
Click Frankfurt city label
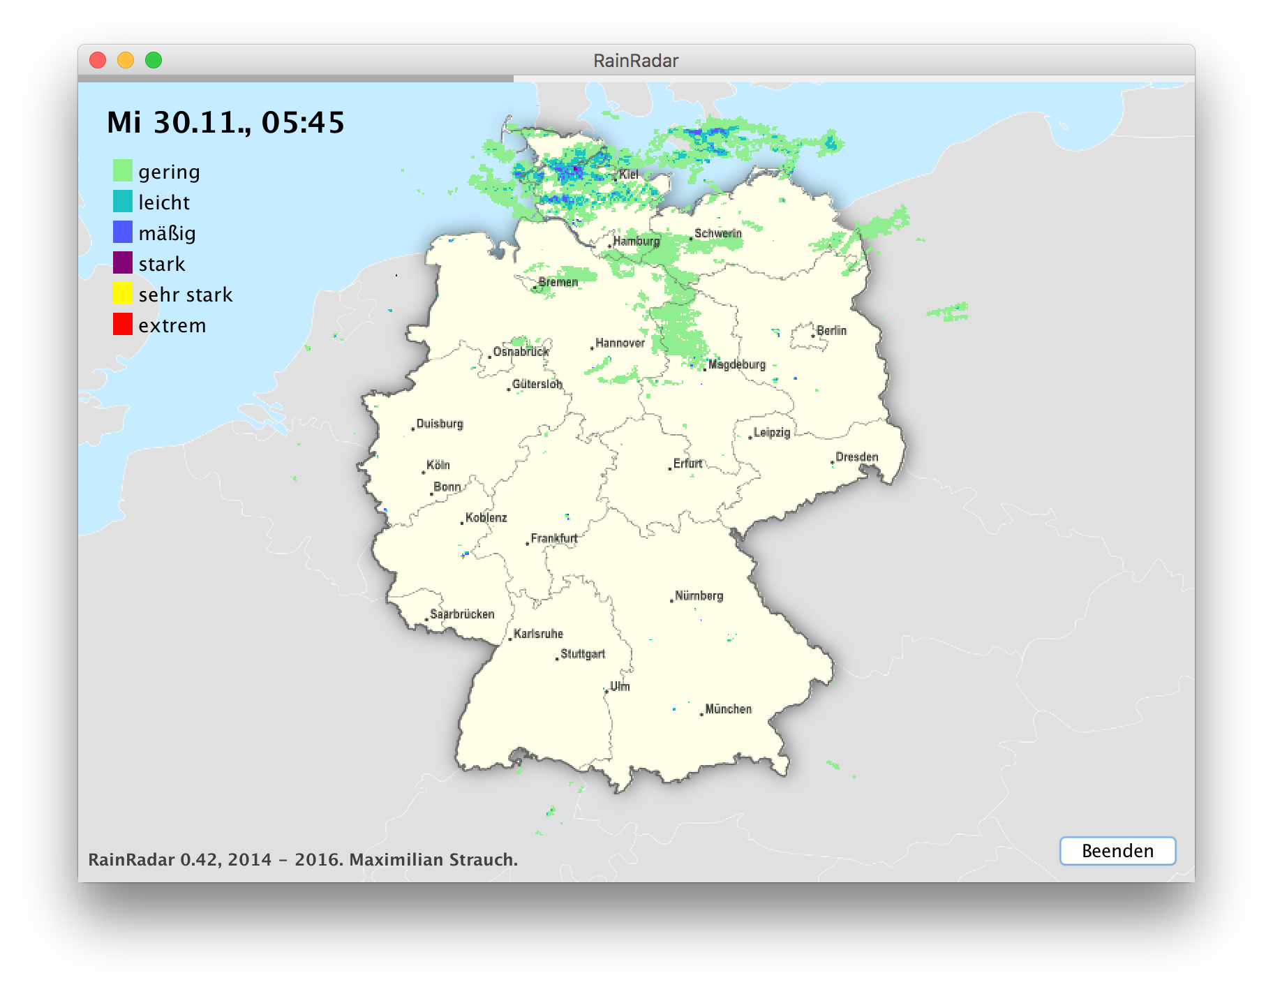tap(554, 538)
